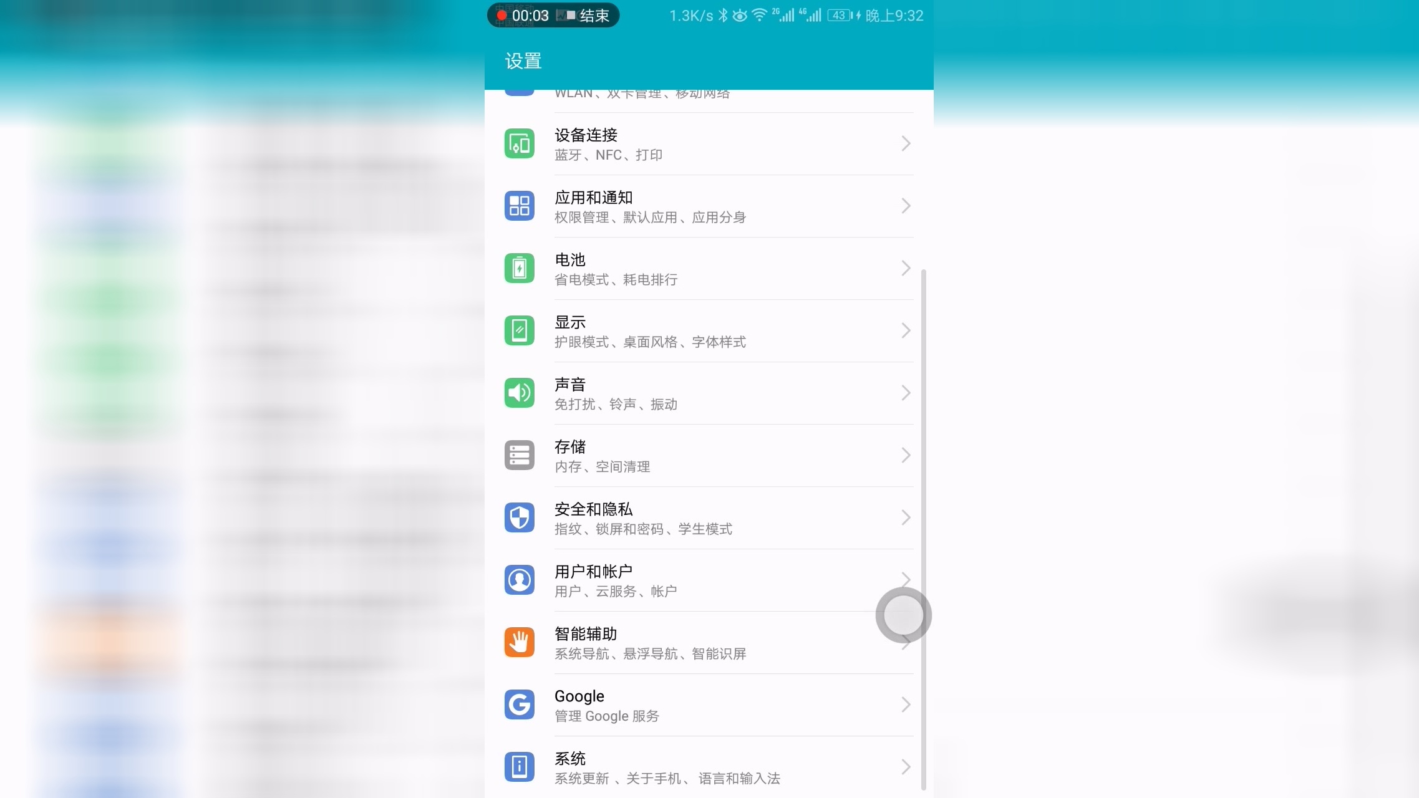Tap subtitle 权限管理、默认应用、应用分身

pos(650,218)
